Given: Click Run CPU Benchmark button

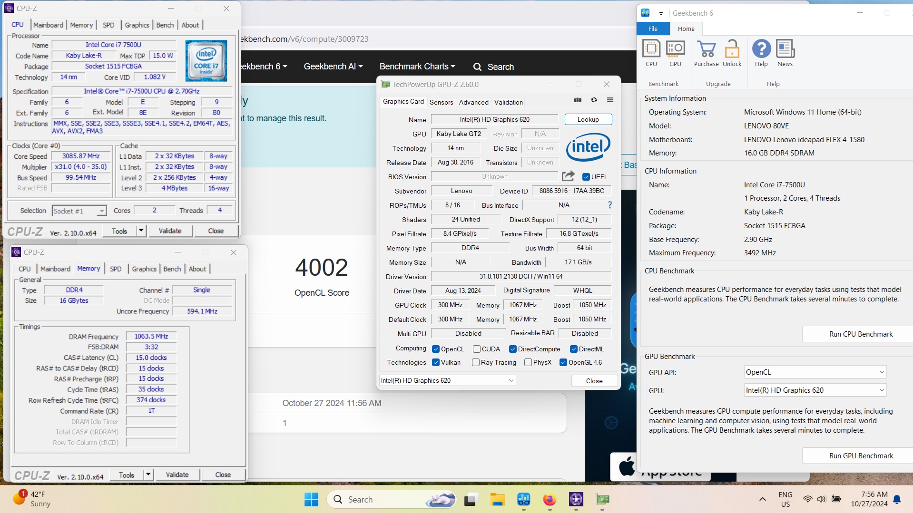Looking at the screenshot, I should (861, 334).
